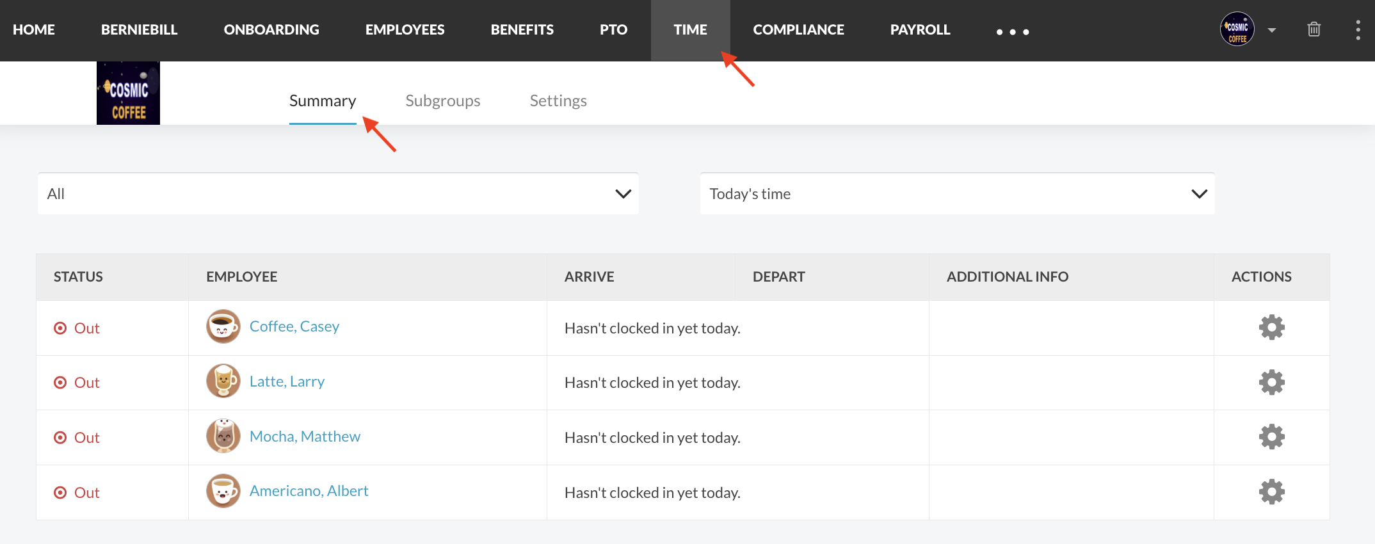The width and height of the screenshot is (1375, 544).
Task: Click Mocha, Matthew's Out status indicator
Action: (x=77, y=438)
